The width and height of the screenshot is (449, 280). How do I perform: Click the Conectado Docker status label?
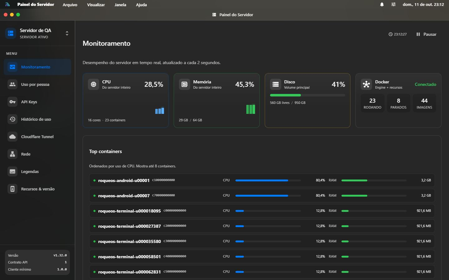[425, 84]
